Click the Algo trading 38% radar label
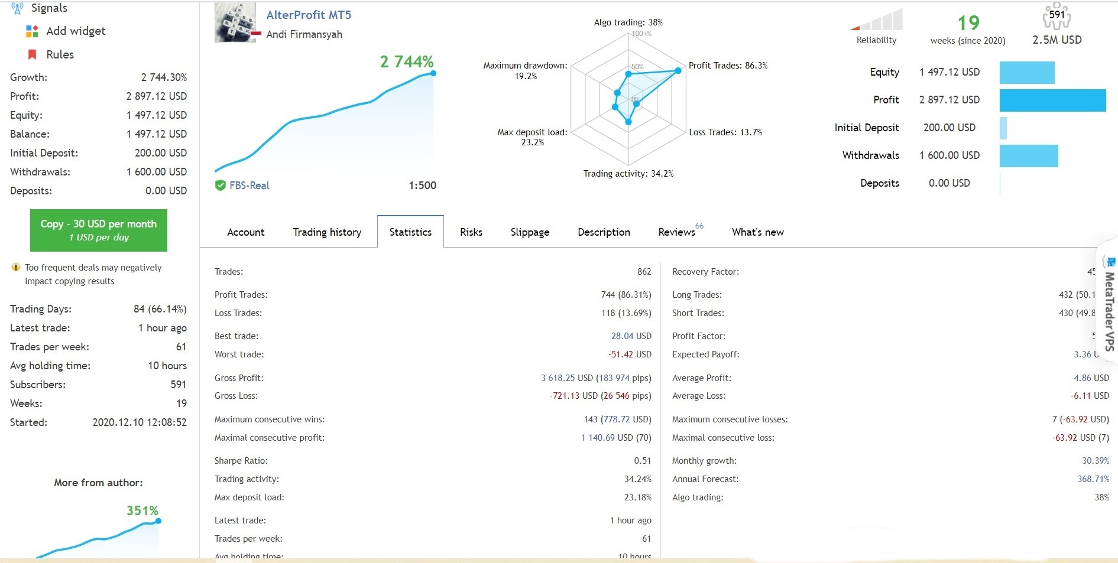The width and height of the screenshot is (1118, 563). 628,22
